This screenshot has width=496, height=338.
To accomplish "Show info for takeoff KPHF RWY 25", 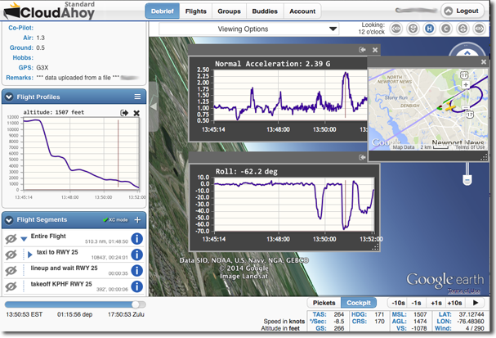I will pyautogui.click(x=136, y=286).
